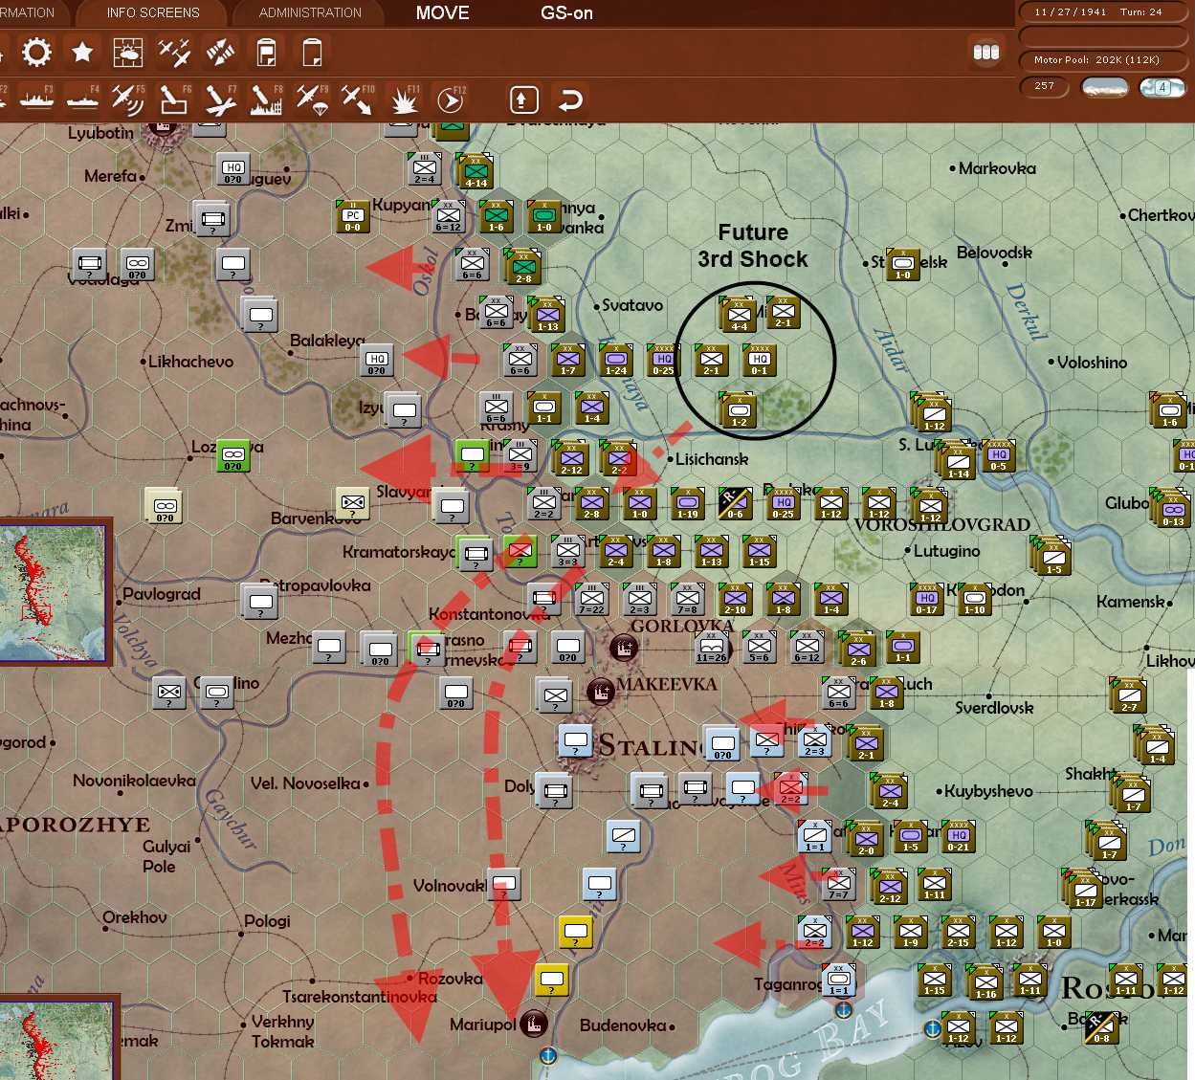1195x1080 pixels.
Task: Click the Lisichansk town label
Action: pyautogui.click(x=712, y=459)
